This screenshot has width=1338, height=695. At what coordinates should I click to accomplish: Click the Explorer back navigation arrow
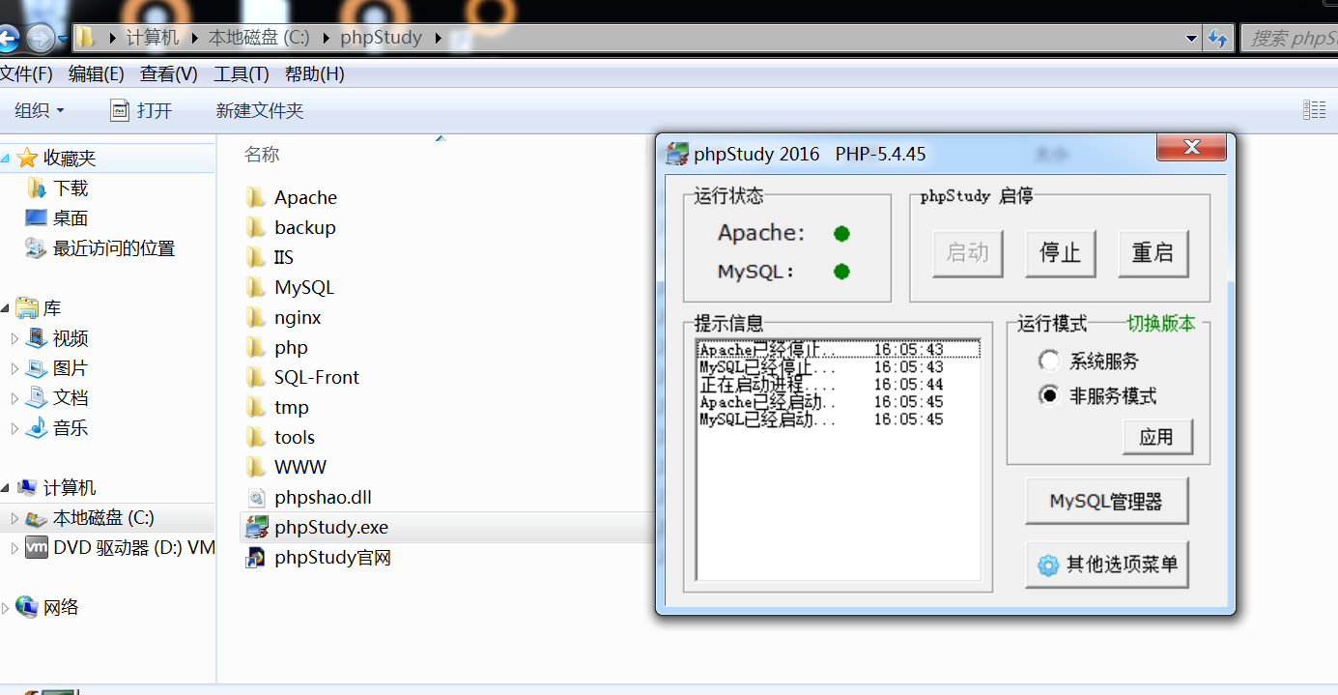click(x=7, y=39)
